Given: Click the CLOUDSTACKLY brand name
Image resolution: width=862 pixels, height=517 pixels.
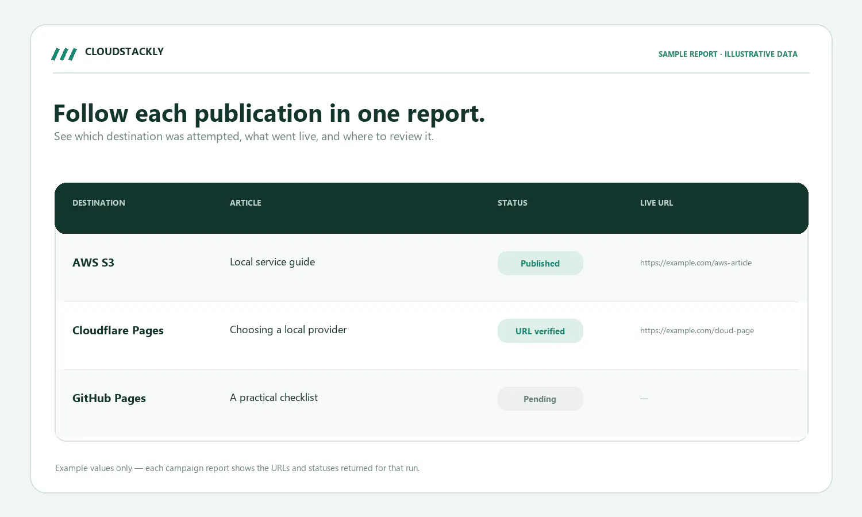Looking at the screenshot, I should [x=124, y=52].
